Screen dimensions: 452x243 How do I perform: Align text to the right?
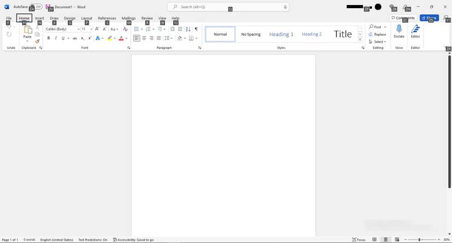[151, 38]
